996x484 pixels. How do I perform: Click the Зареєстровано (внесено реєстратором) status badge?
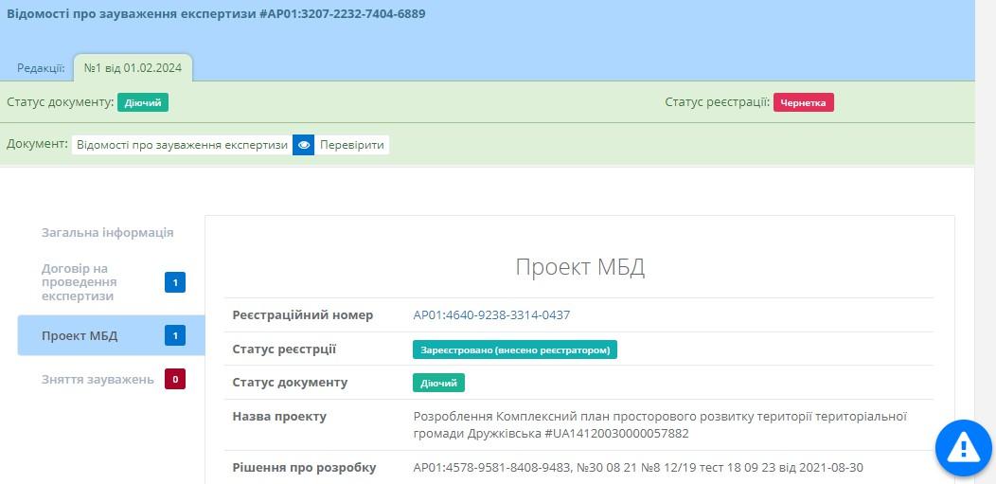coord(515,350)
